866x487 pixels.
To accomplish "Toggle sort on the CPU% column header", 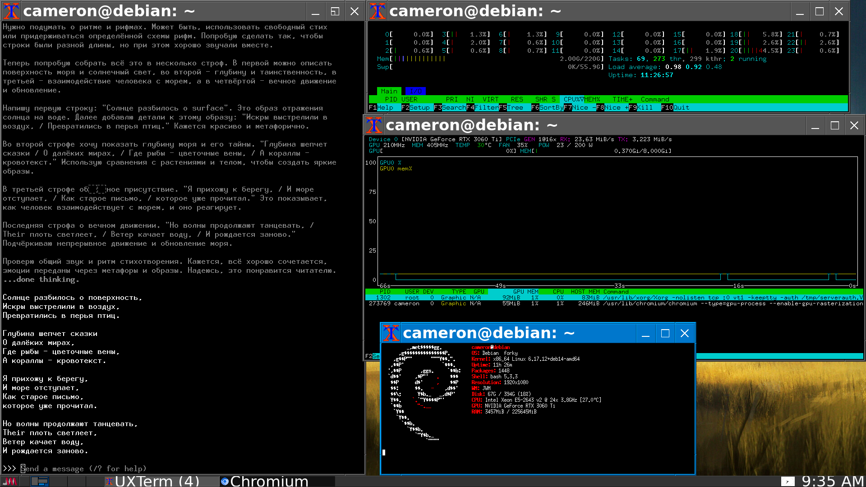I will (x=572, y=99).
